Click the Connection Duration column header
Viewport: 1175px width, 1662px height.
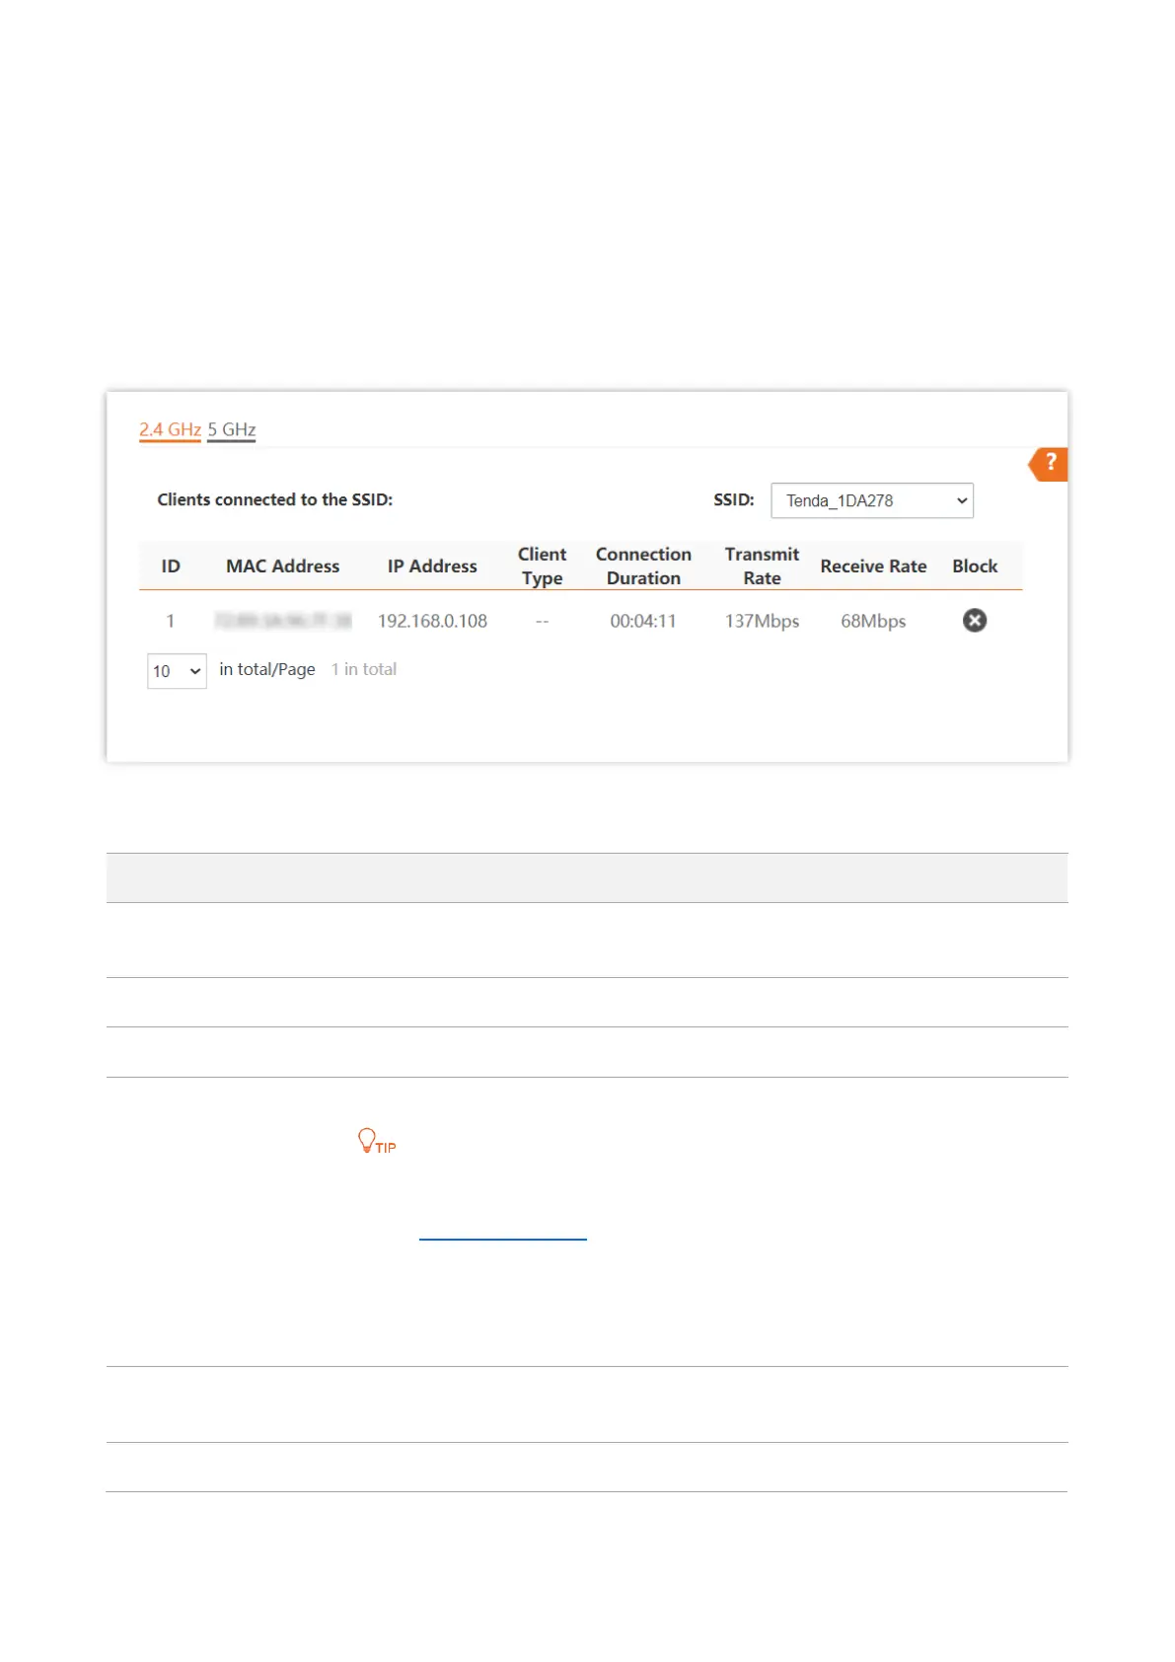coord(643,566)
